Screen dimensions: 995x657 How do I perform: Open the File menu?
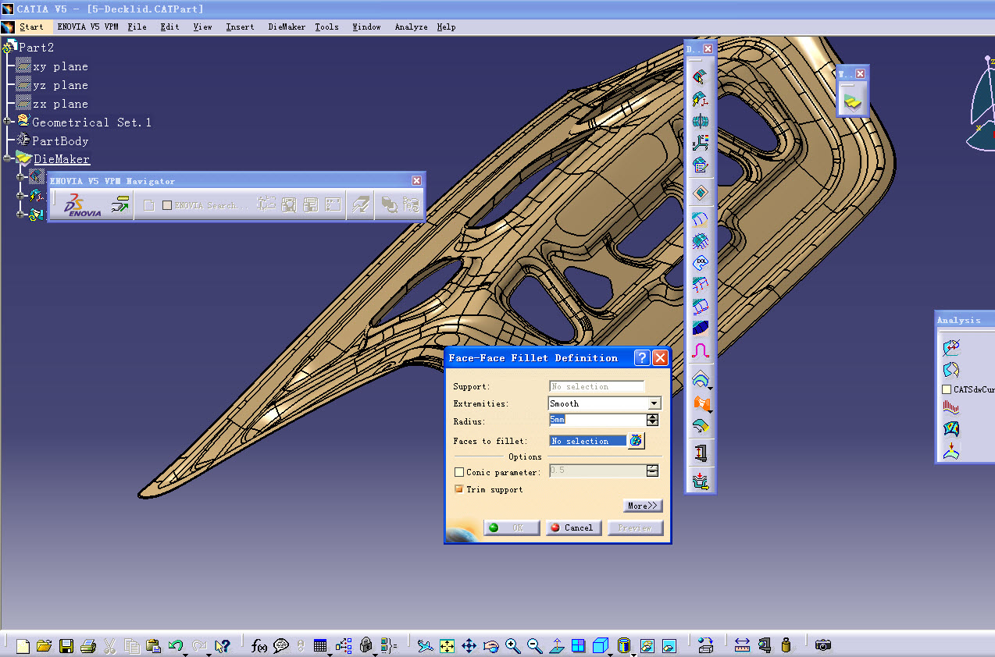point(137,27)
